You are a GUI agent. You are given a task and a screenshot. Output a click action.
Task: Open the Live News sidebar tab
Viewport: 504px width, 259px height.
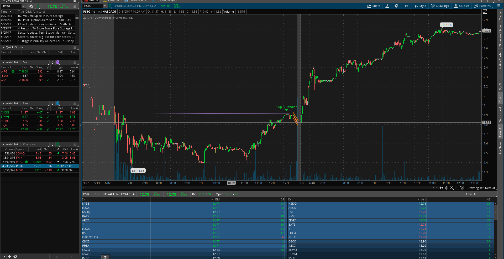point(500,149)
